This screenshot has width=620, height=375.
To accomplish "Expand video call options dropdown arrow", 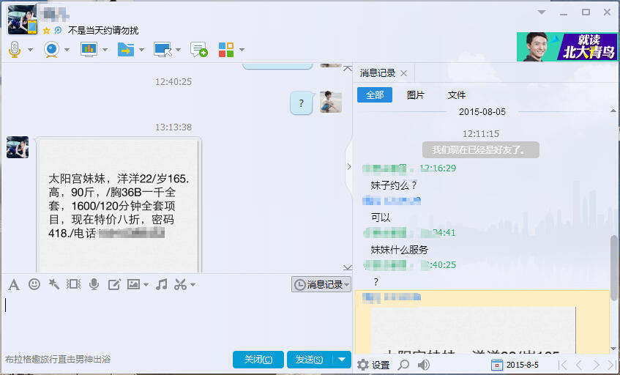I will [x=67, y=50].
